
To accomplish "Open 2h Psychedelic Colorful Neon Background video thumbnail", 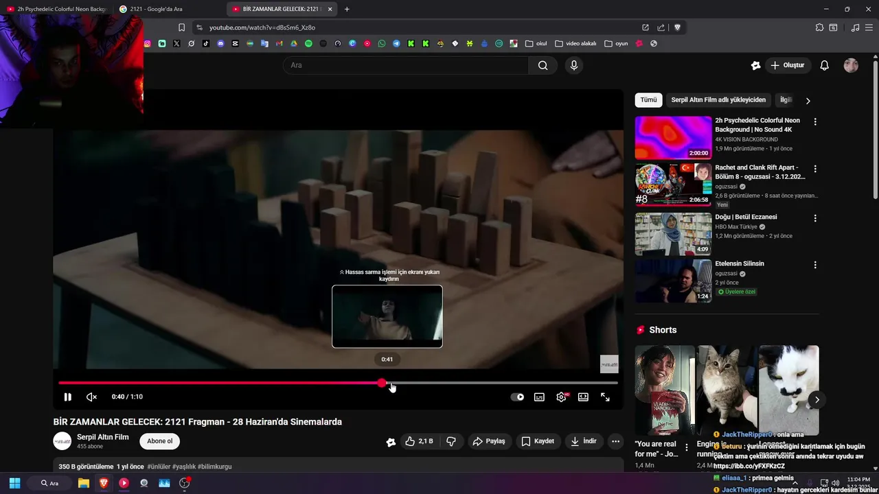I will pyautogui.click(x=673, y=137).
